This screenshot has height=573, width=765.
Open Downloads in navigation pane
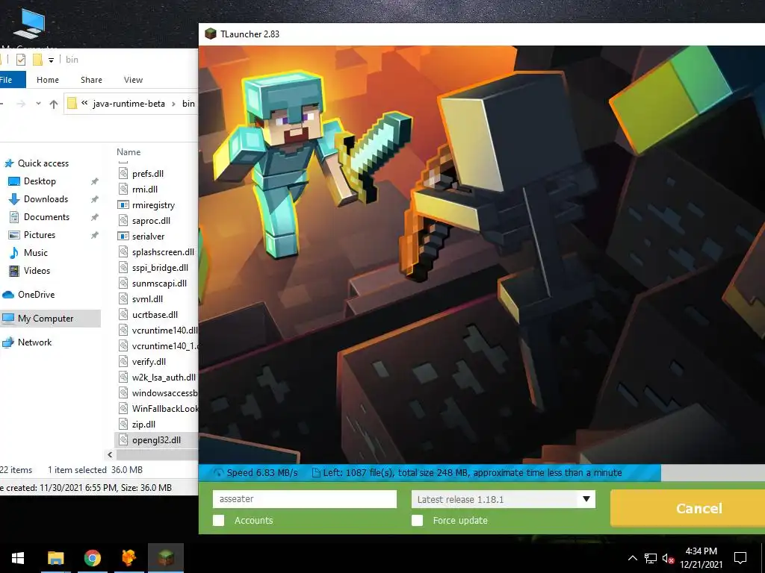(x=46, y=198)
